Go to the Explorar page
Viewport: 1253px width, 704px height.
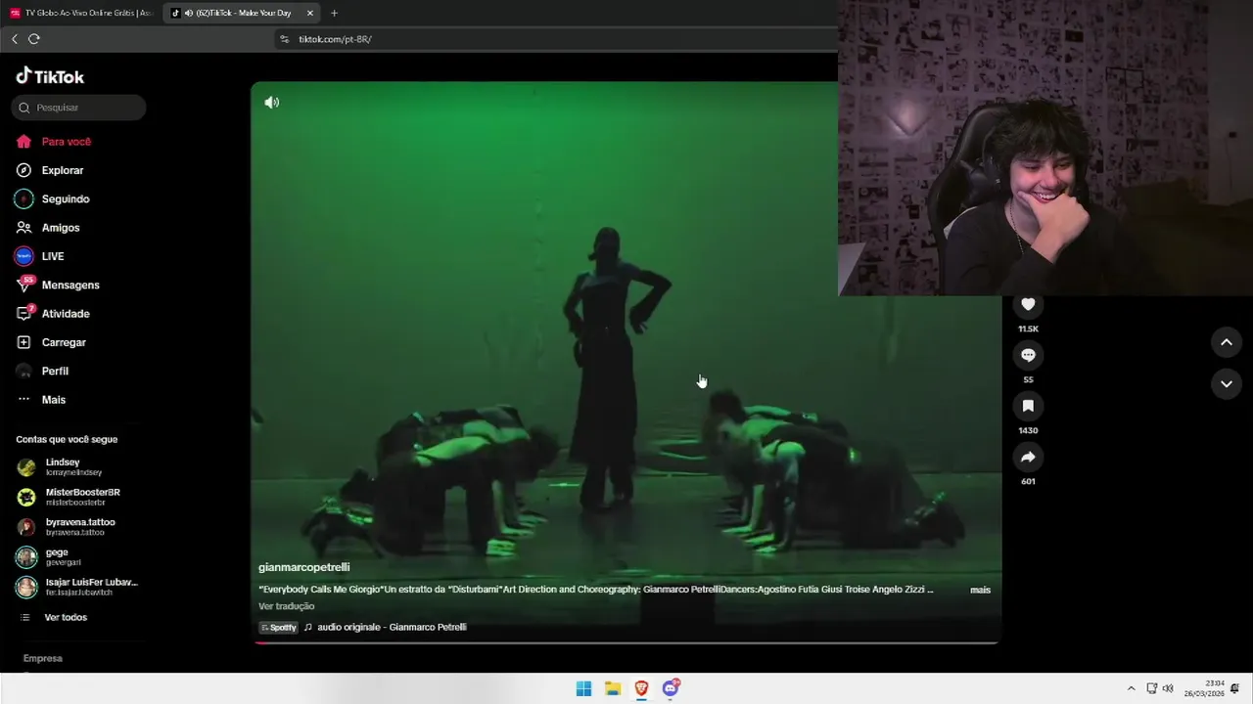[x=62, y=170]
